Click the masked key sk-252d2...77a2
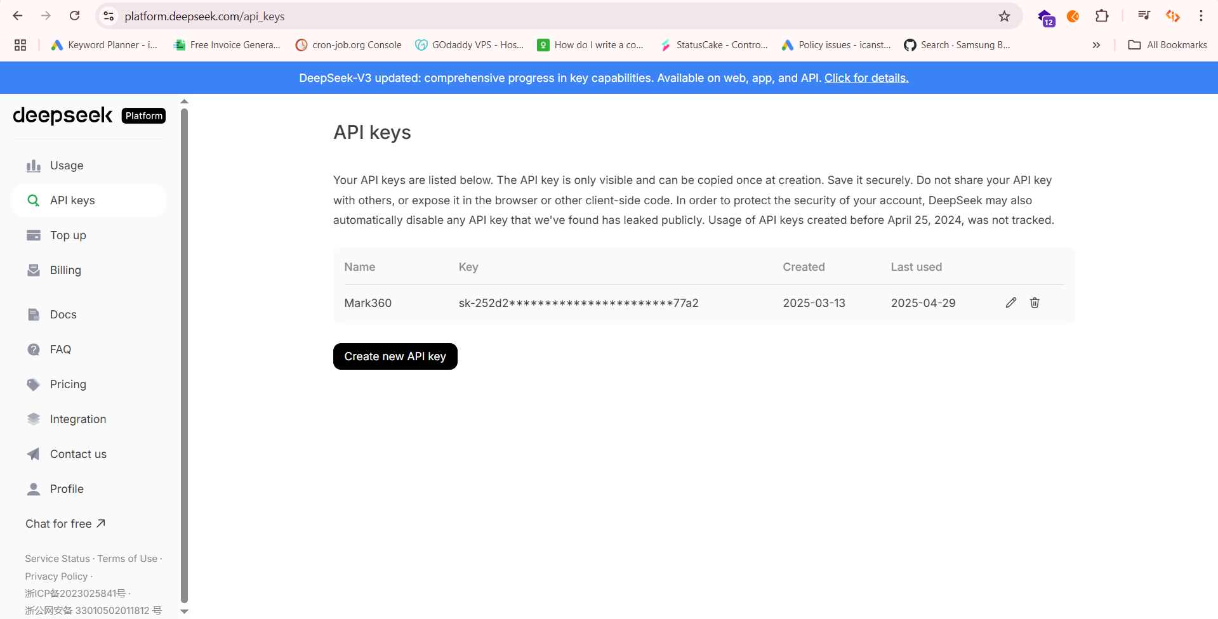Viewport: 1218px width, 619px height. pos(578,303)
